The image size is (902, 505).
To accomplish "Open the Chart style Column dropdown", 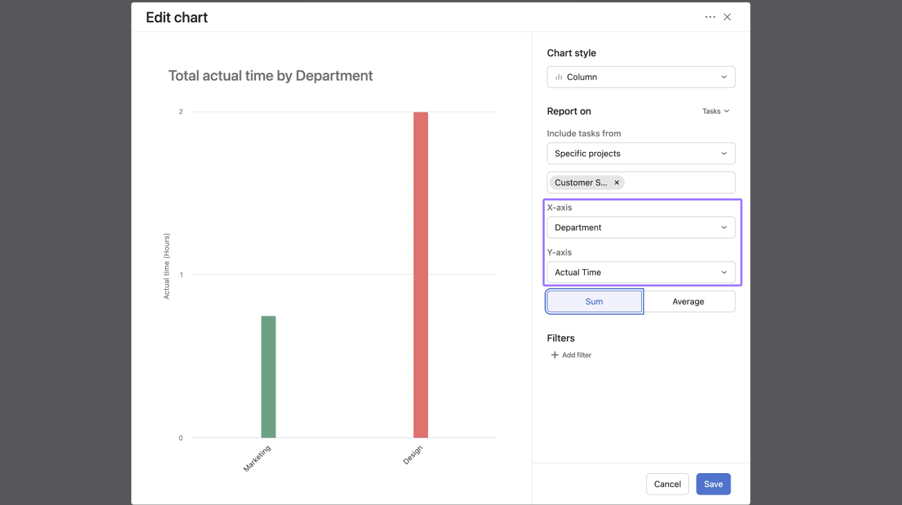I will (640, 77).
